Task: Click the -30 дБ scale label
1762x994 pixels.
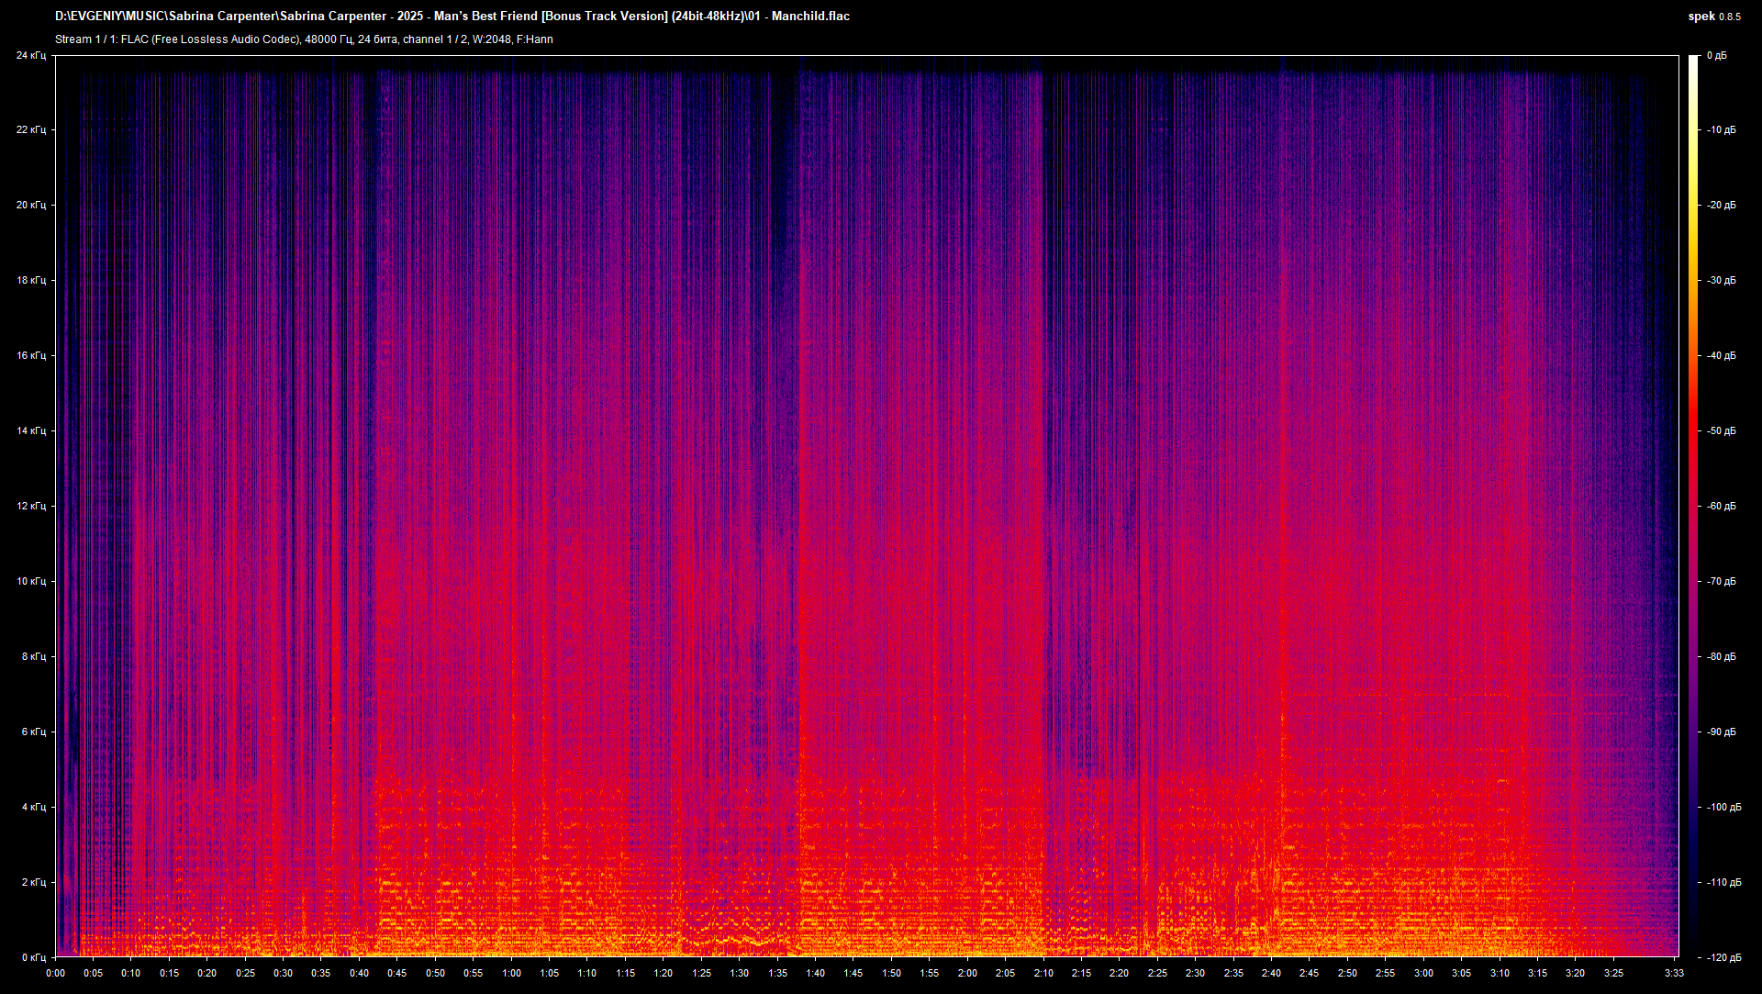Action: pyautogui.click(x=1721, y=280)
